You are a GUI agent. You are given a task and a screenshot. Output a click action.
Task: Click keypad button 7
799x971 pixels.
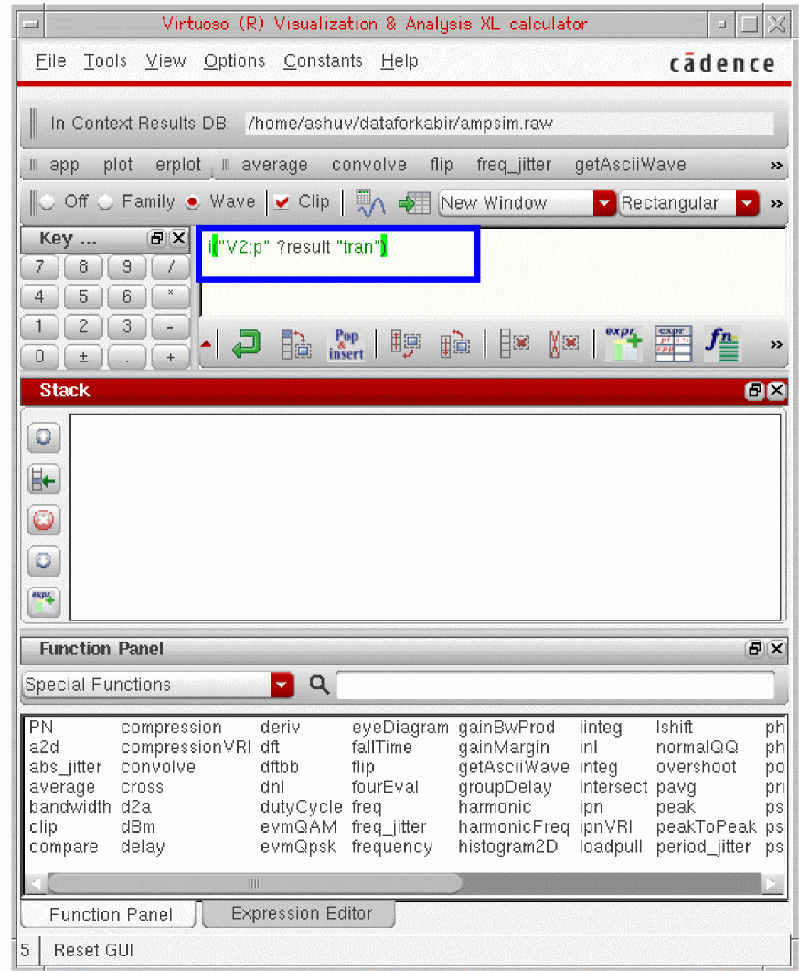click(x=39, y=267)
